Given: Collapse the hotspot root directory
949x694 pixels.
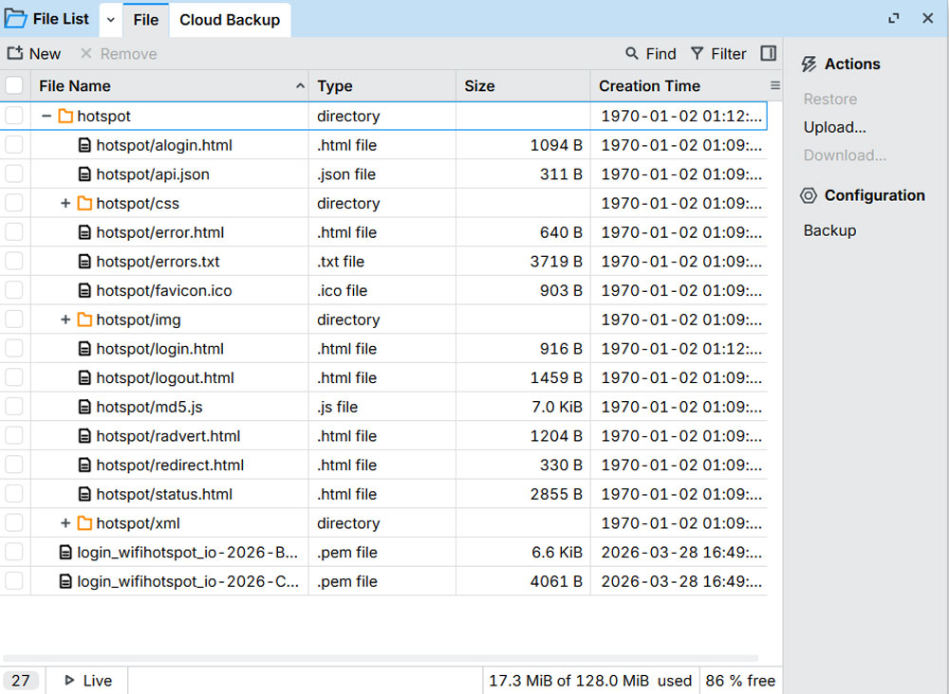Looking at the screenshot, I should click(x=46, y=117).
